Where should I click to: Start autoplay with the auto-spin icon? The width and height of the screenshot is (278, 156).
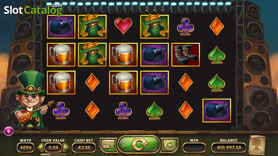pos(170,145)
